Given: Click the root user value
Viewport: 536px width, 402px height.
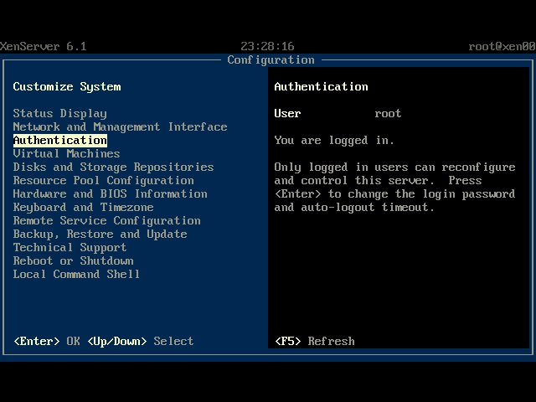Looking at the screenshot, I should (388, 114).
